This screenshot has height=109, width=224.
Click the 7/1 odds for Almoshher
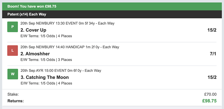click(x=213, y=54)
